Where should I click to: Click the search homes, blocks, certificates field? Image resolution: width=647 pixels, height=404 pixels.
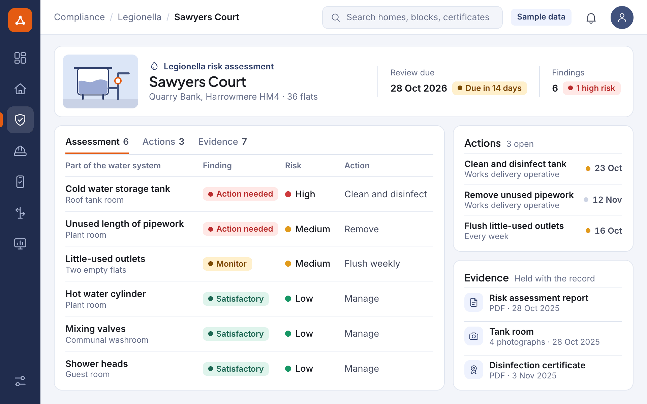click(x=412, y=18)
